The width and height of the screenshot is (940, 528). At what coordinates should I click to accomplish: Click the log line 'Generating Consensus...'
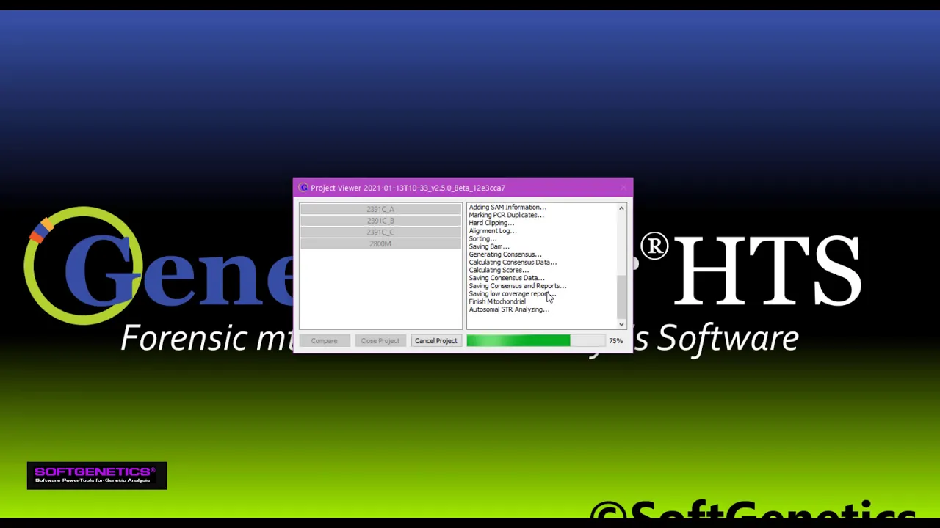[x=505, y=254]
